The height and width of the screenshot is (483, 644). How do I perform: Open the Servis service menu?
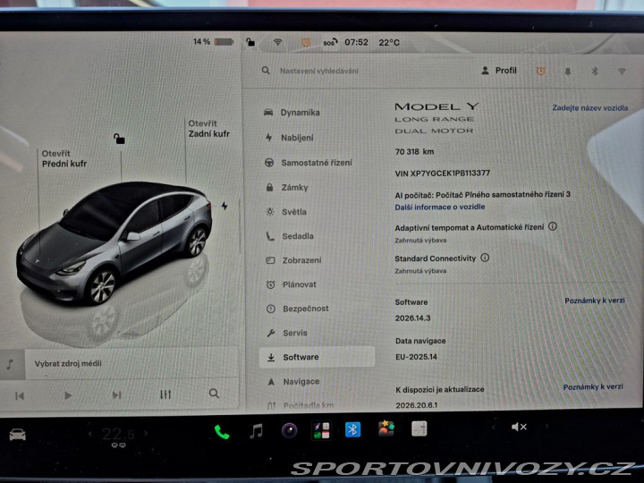tap(287, 333)
